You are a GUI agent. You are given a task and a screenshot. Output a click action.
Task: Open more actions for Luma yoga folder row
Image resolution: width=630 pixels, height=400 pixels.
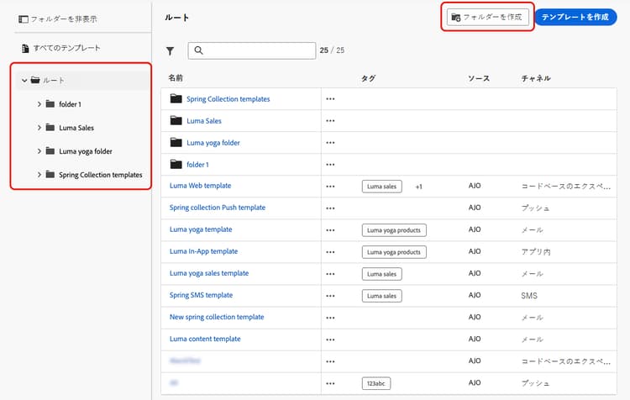coord(330,143)
